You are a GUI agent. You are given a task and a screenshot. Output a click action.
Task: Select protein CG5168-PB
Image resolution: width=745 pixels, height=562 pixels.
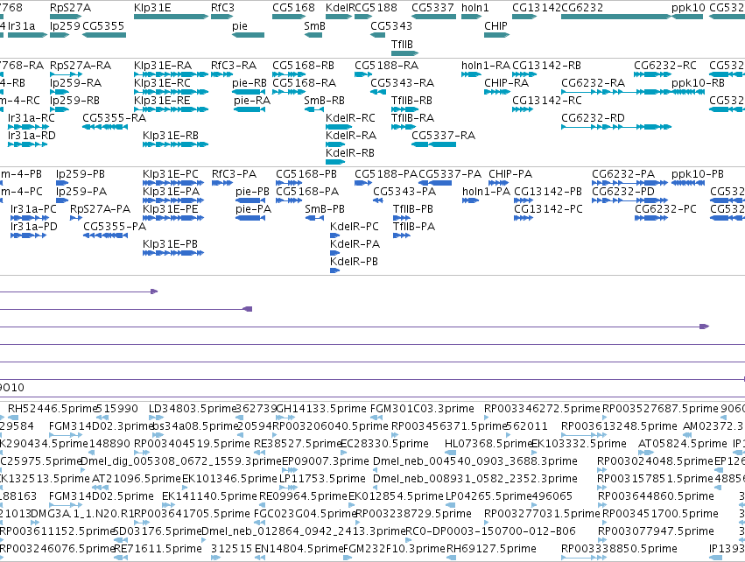(x=289, y=183)
